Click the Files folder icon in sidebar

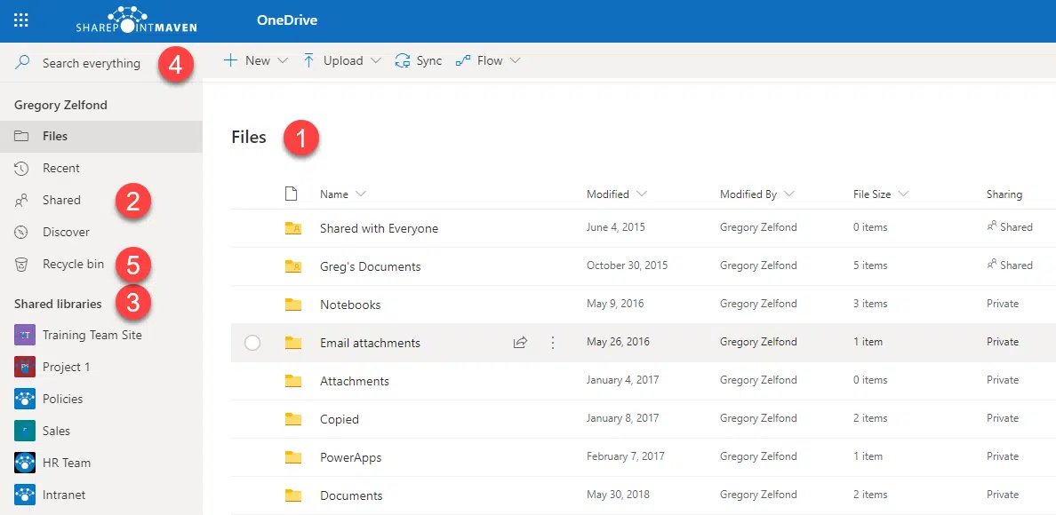[21, 137]
